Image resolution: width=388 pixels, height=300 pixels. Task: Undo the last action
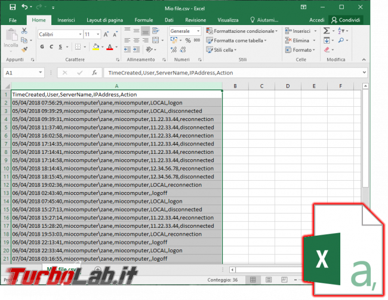[24, 7]
